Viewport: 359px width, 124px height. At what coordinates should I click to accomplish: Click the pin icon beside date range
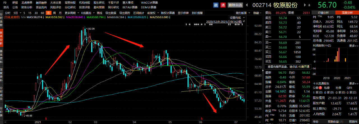coord(243,21)
